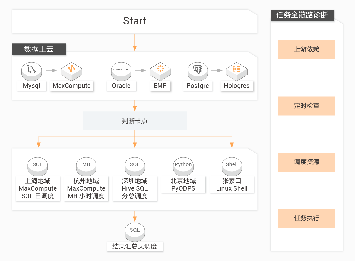This screenshot has width=355, height=261.
Task: Click the SQL icon above 上海地域
Action: point(38,166)
